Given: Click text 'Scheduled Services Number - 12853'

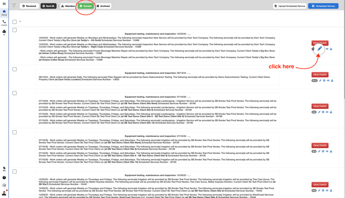Looking at the screenshot, I should pos(100,80).
